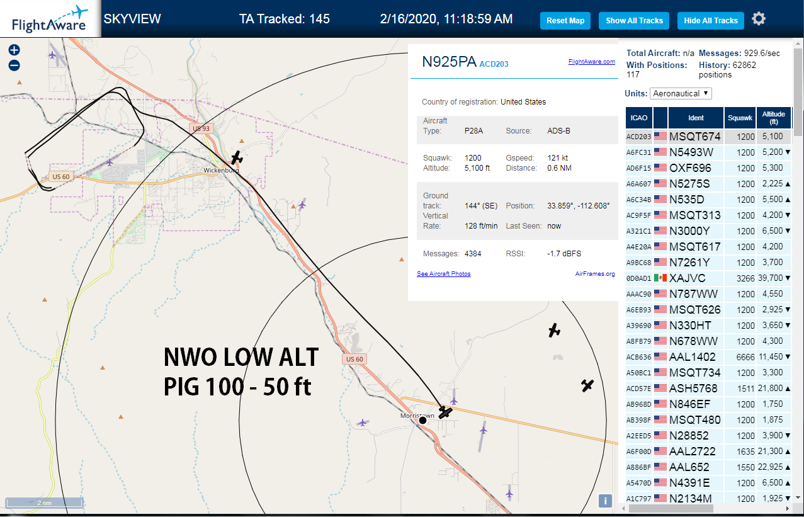Screen dimensions: 804x517
Task: Click the Mexico flag in XAJVC row
Action: point(660,278)
